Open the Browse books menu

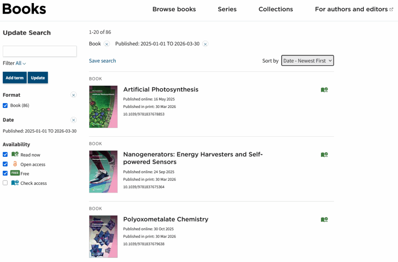174,9
